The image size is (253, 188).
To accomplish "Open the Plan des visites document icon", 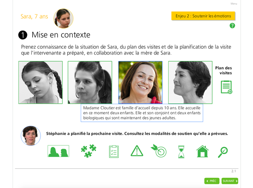I will pos(226,87).
